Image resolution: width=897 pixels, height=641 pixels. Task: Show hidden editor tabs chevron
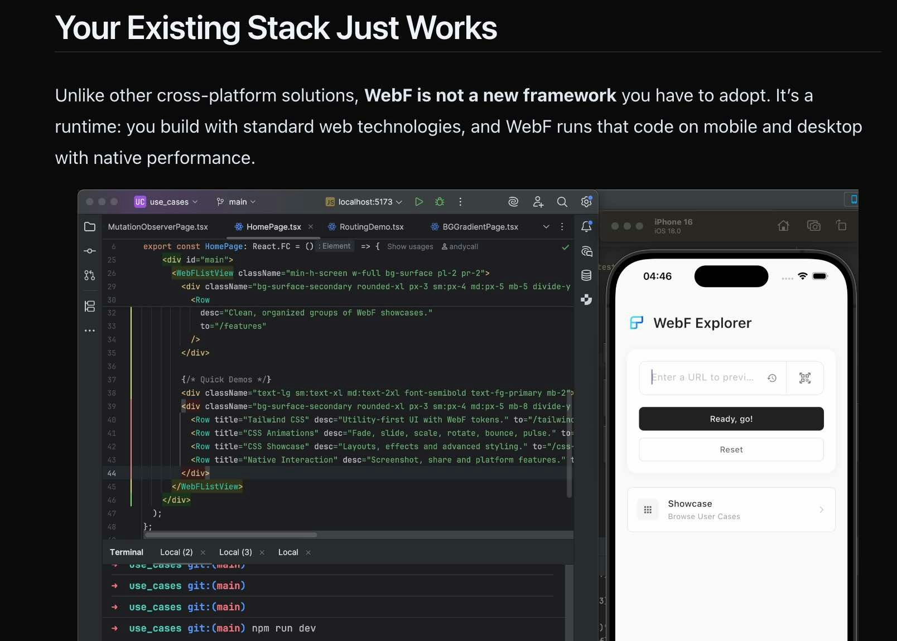tap(546, 226)
